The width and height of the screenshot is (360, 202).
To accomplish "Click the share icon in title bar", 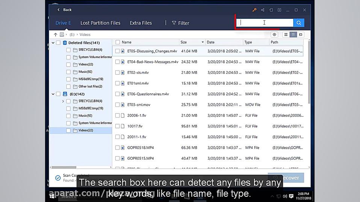I will point(263,10).
